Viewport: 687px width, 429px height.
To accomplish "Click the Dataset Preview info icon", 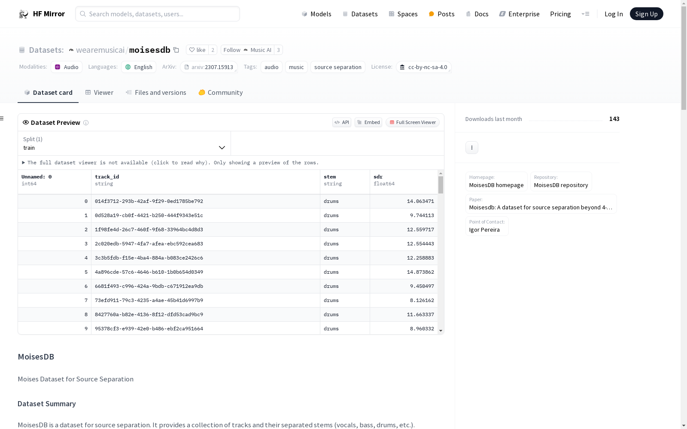I will [86, 123].
